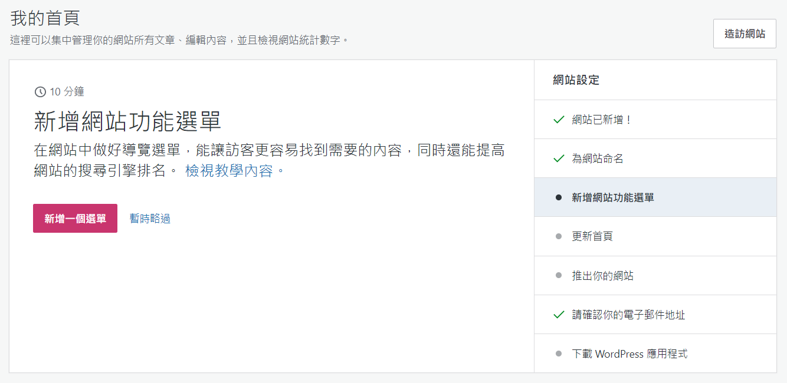Skip this step via 暫時略過
787x383 pixels.
[x=150, y=219]
